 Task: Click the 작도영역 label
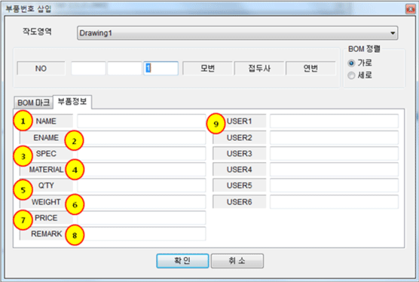(x=37, y=32)
